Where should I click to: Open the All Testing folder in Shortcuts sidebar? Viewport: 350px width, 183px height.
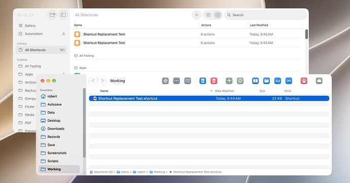[x=42, y=66]
